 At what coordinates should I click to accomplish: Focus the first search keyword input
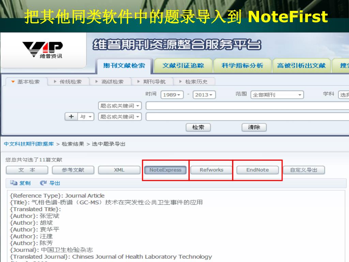(x=247, y=106)
